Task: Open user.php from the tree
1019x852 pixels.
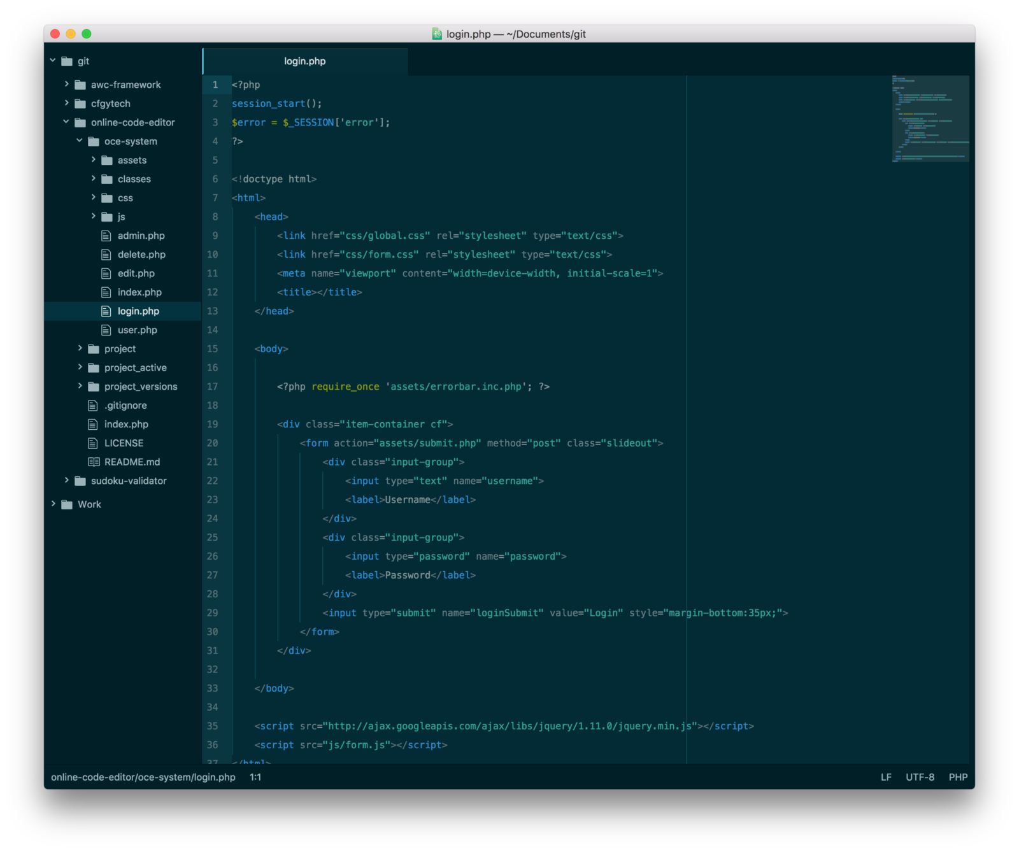Action: pos(137,330)
